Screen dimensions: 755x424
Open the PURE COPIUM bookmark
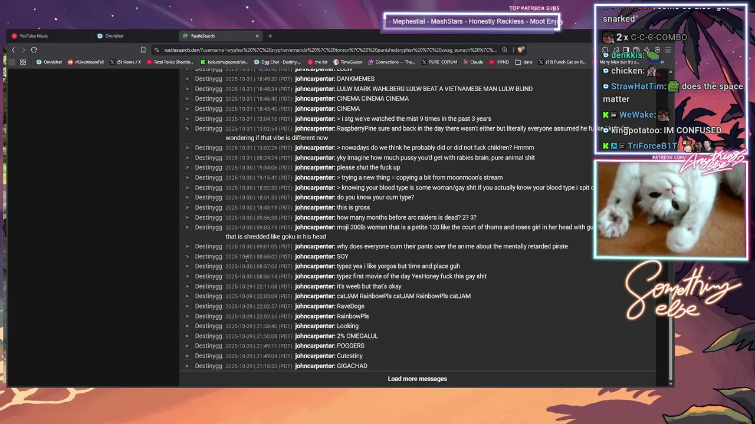439,62
